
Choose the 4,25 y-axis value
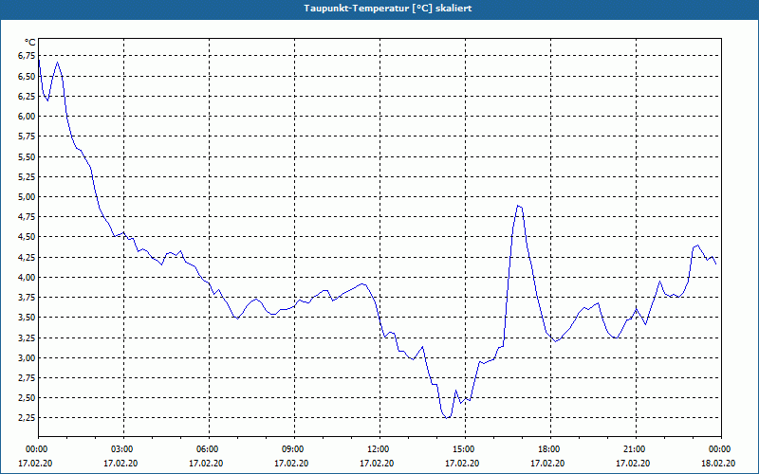(28, 257)
